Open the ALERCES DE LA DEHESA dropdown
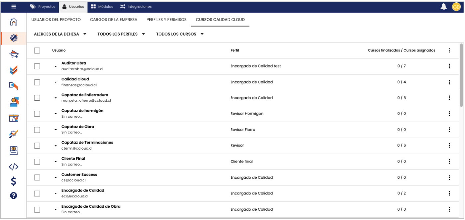This screenshot has width=465, height=220. tap(60, 34)
